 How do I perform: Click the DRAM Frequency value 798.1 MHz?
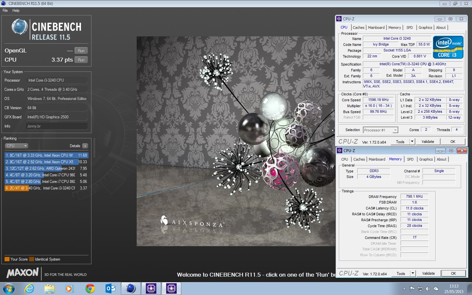tap(414, 197)
